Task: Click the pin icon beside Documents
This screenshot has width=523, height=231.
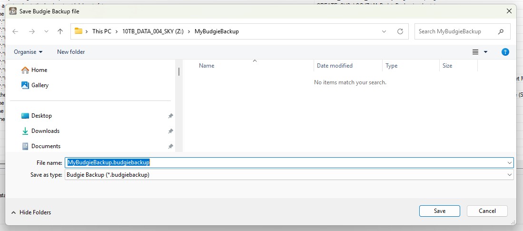Action: [x=170, y=146]
